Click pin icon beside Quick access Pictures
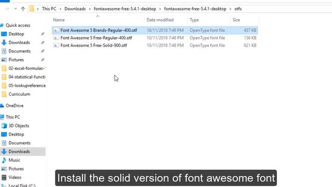This screenshot has height=187, width=332. click(x=43, y=60)
